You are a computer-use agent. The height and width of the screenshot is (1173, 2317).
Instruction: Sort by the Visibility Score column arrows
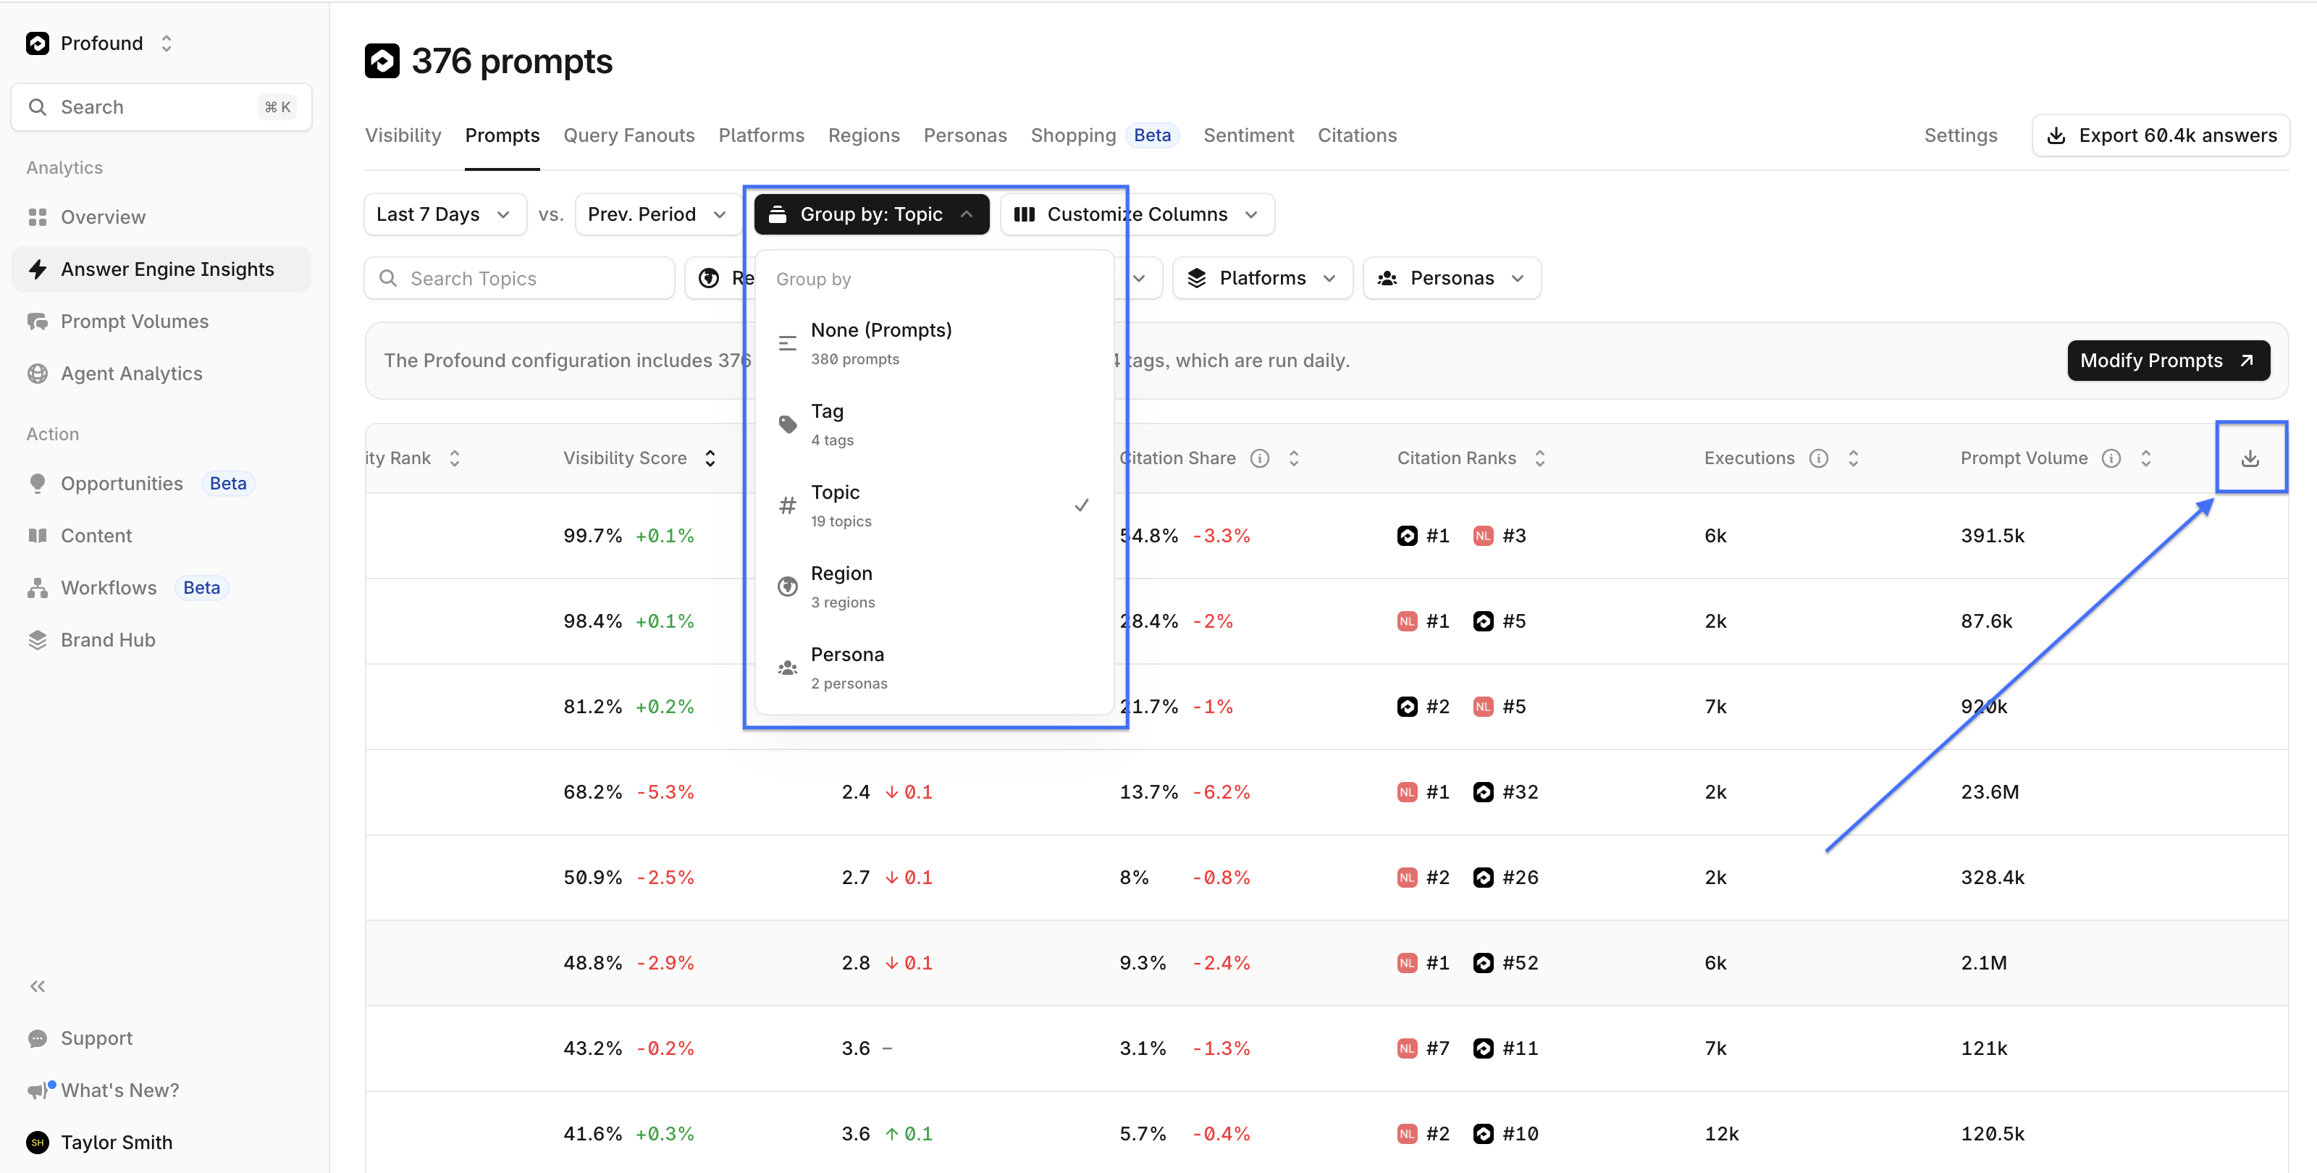click(x=710, y=458)
